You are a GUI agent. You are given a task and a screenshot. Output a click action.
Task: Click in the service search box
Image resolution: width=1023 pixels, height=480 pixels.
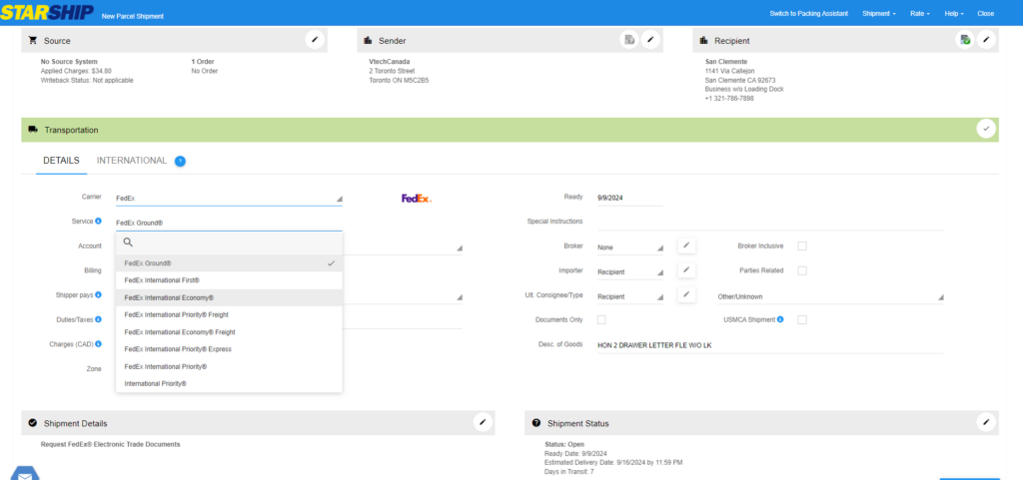(x=229, y=241)
